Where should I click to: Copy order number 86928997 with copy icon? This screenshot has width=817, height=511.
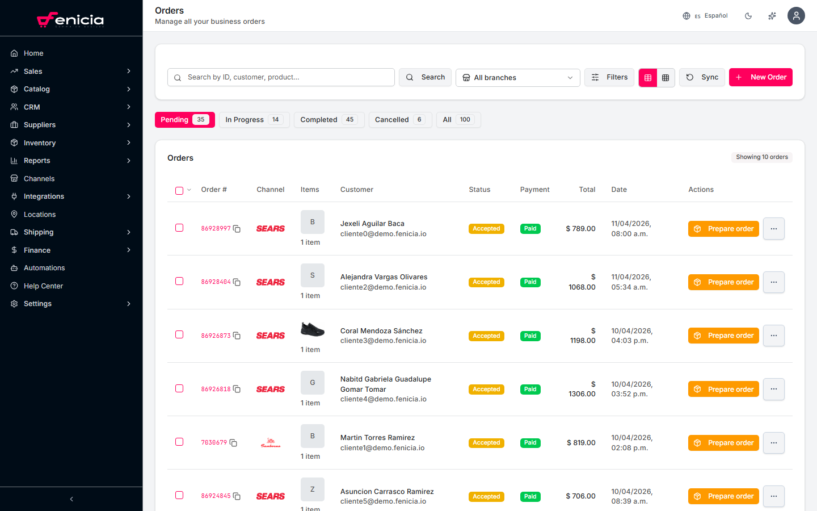[x=237, y=229]
